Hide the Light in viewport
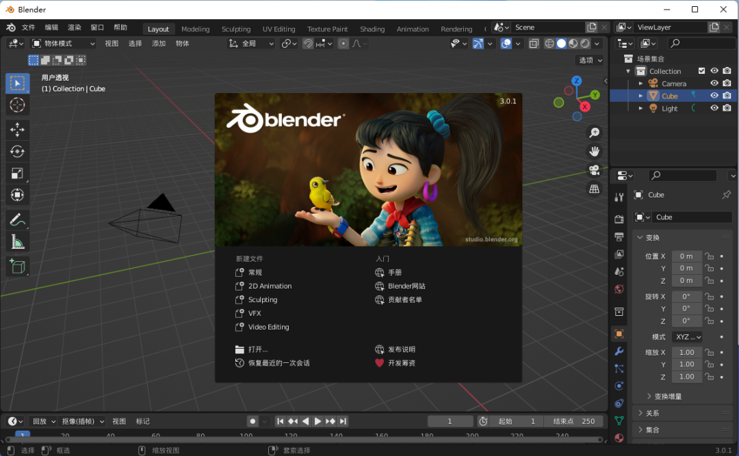 point(714,108)
